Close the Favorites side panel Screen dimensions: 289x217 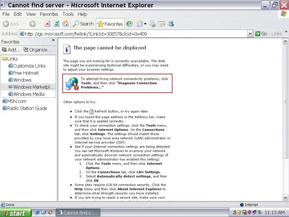pyautogui.click(x=53, y=40)
